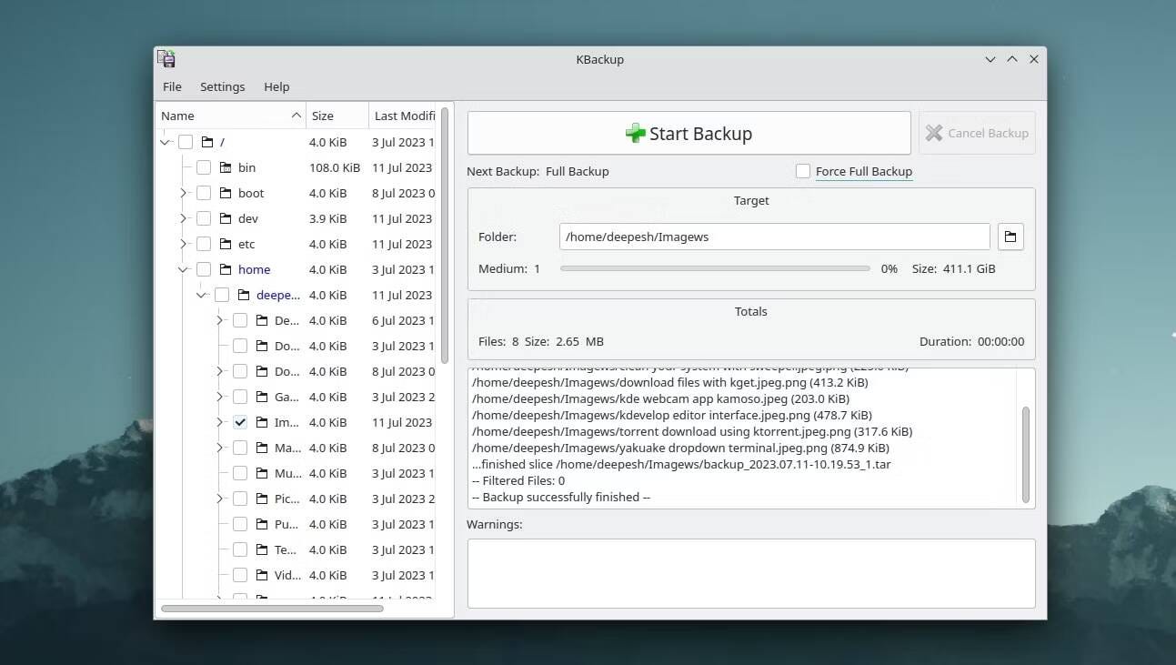Image resolution: width=1176 pixels, height=665 pixels.
Task: Open the folder browse icon beside Target field
Action: (1010, 237)
